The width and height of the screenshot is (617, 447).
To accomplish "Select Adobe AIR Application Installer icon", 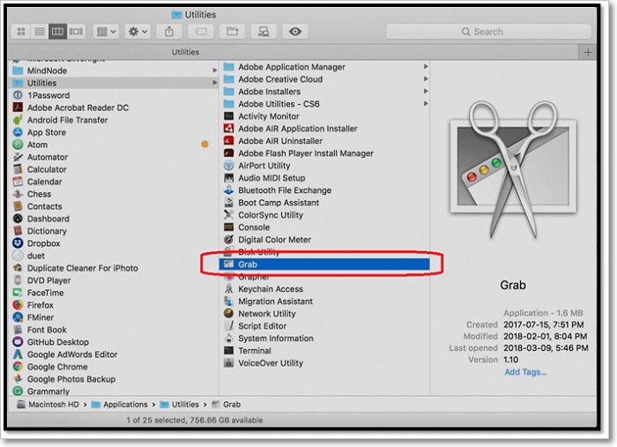I will (228, 128).
